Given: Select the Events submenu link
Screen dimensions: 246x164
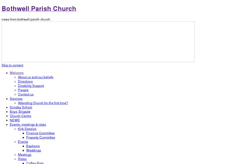Looking at the screenshot, I should point(23,142).
